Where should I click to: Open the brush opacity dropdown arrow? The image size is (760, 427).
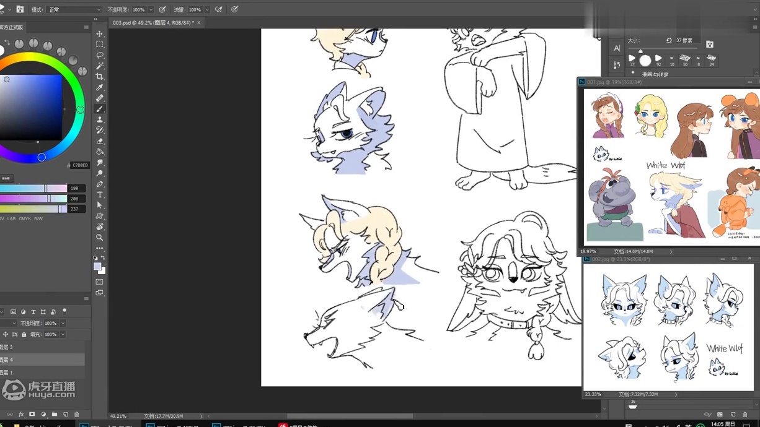click(151, 10)
